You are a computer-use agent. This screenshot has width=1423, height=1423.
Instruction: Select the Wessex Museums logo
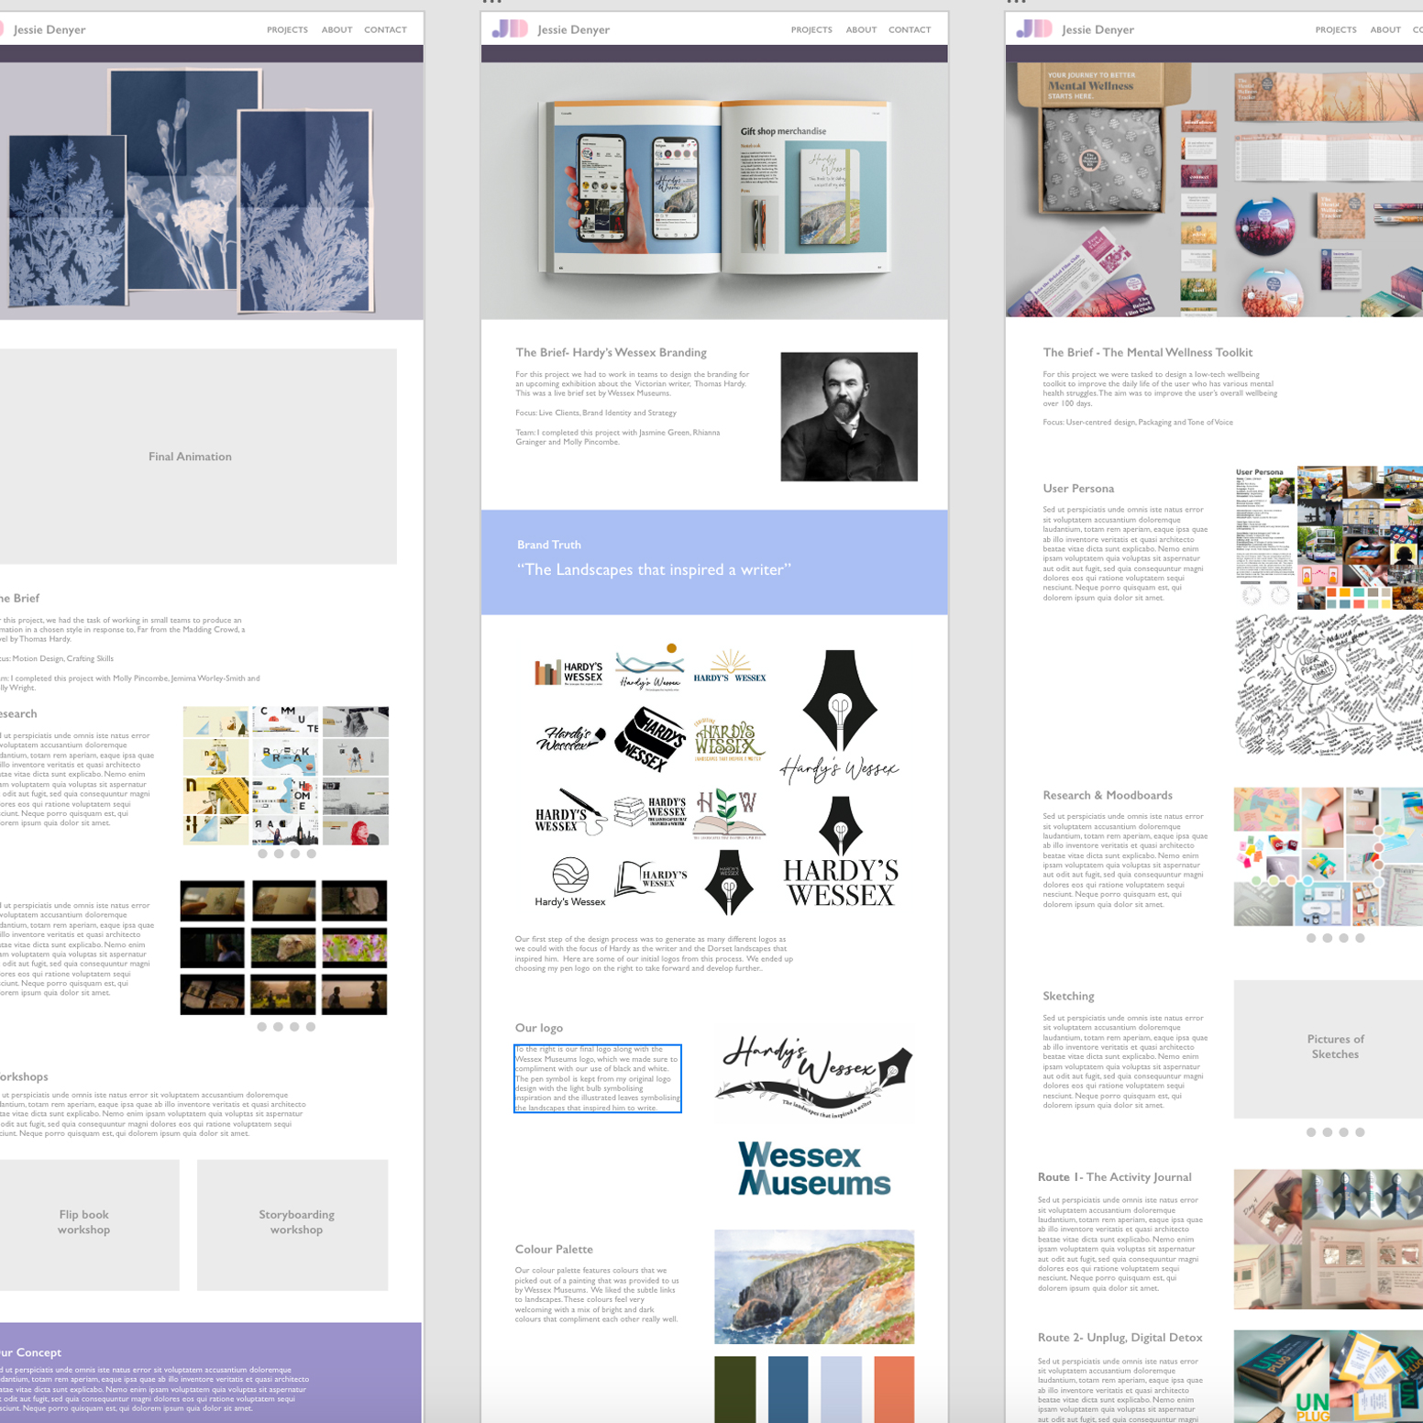[814, 1169]
